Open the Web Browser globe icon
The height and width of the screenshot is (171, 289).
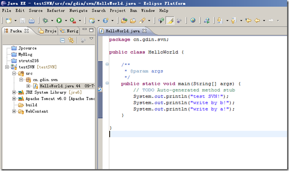coord(193,20)
